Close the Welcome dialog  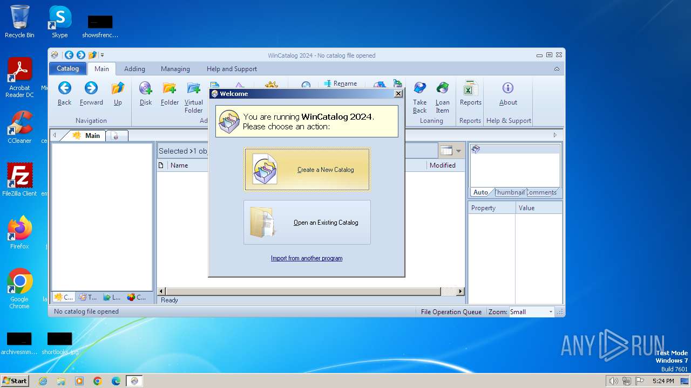click(x=398, y=93)
